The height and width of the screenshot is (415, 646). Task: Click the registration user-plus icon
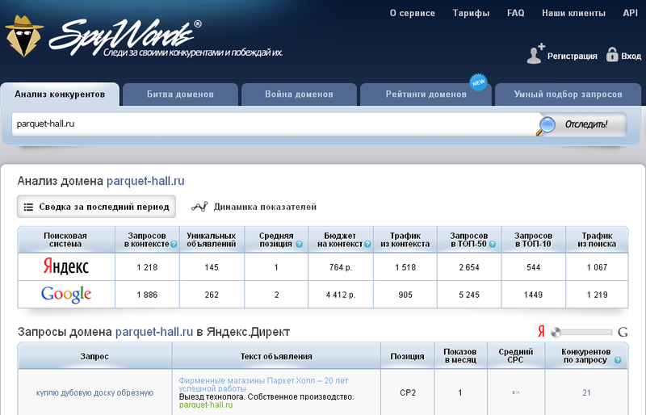coord(535,53)
